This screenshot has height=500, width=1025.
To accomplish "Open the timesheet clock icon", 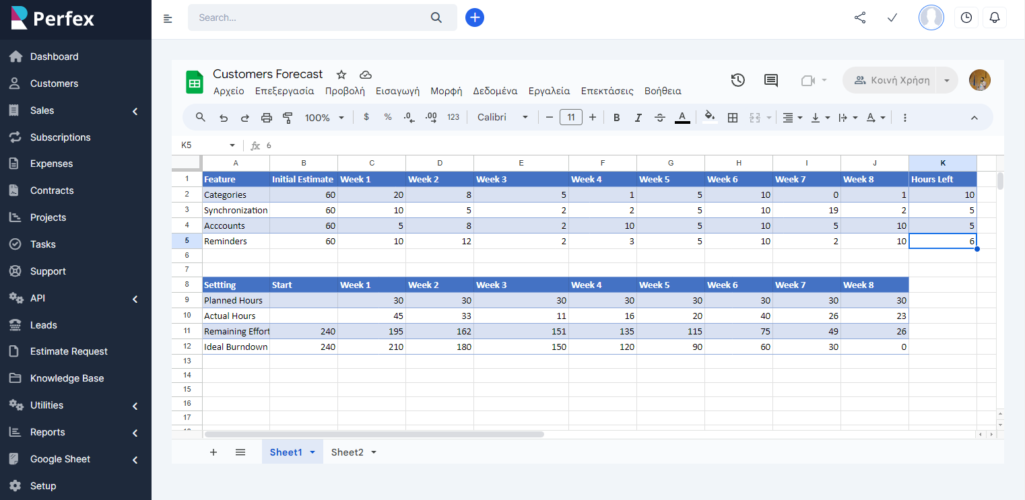I will pyautogui.click(x=966, y=17).
